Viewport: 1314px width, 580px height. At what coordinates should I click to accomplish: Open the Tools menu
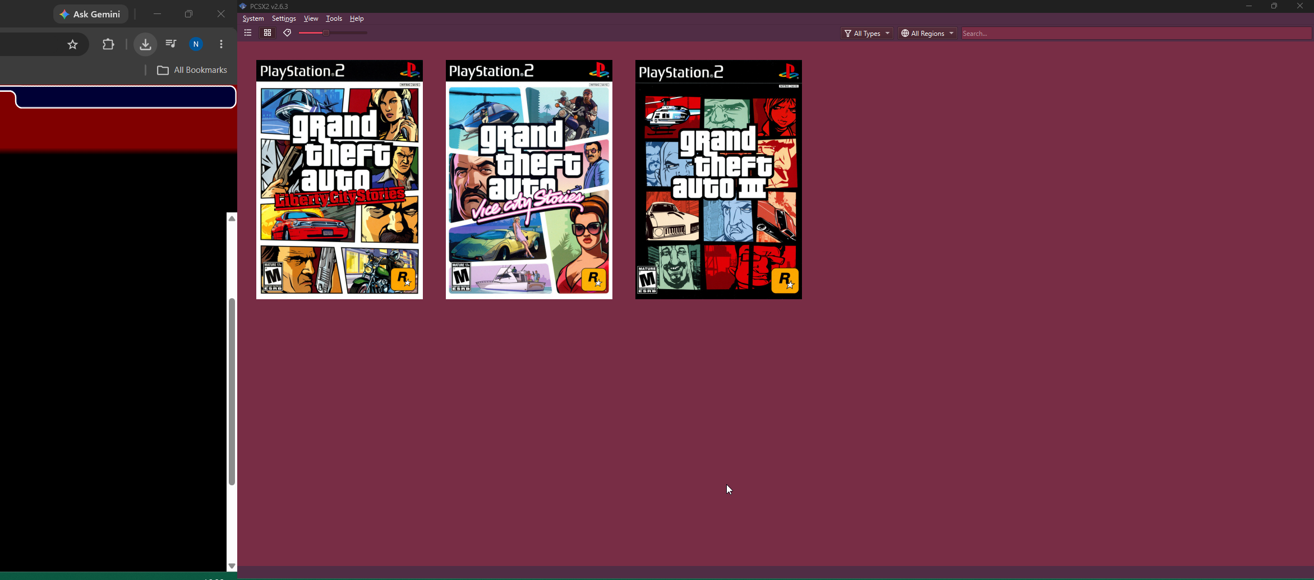334,18
